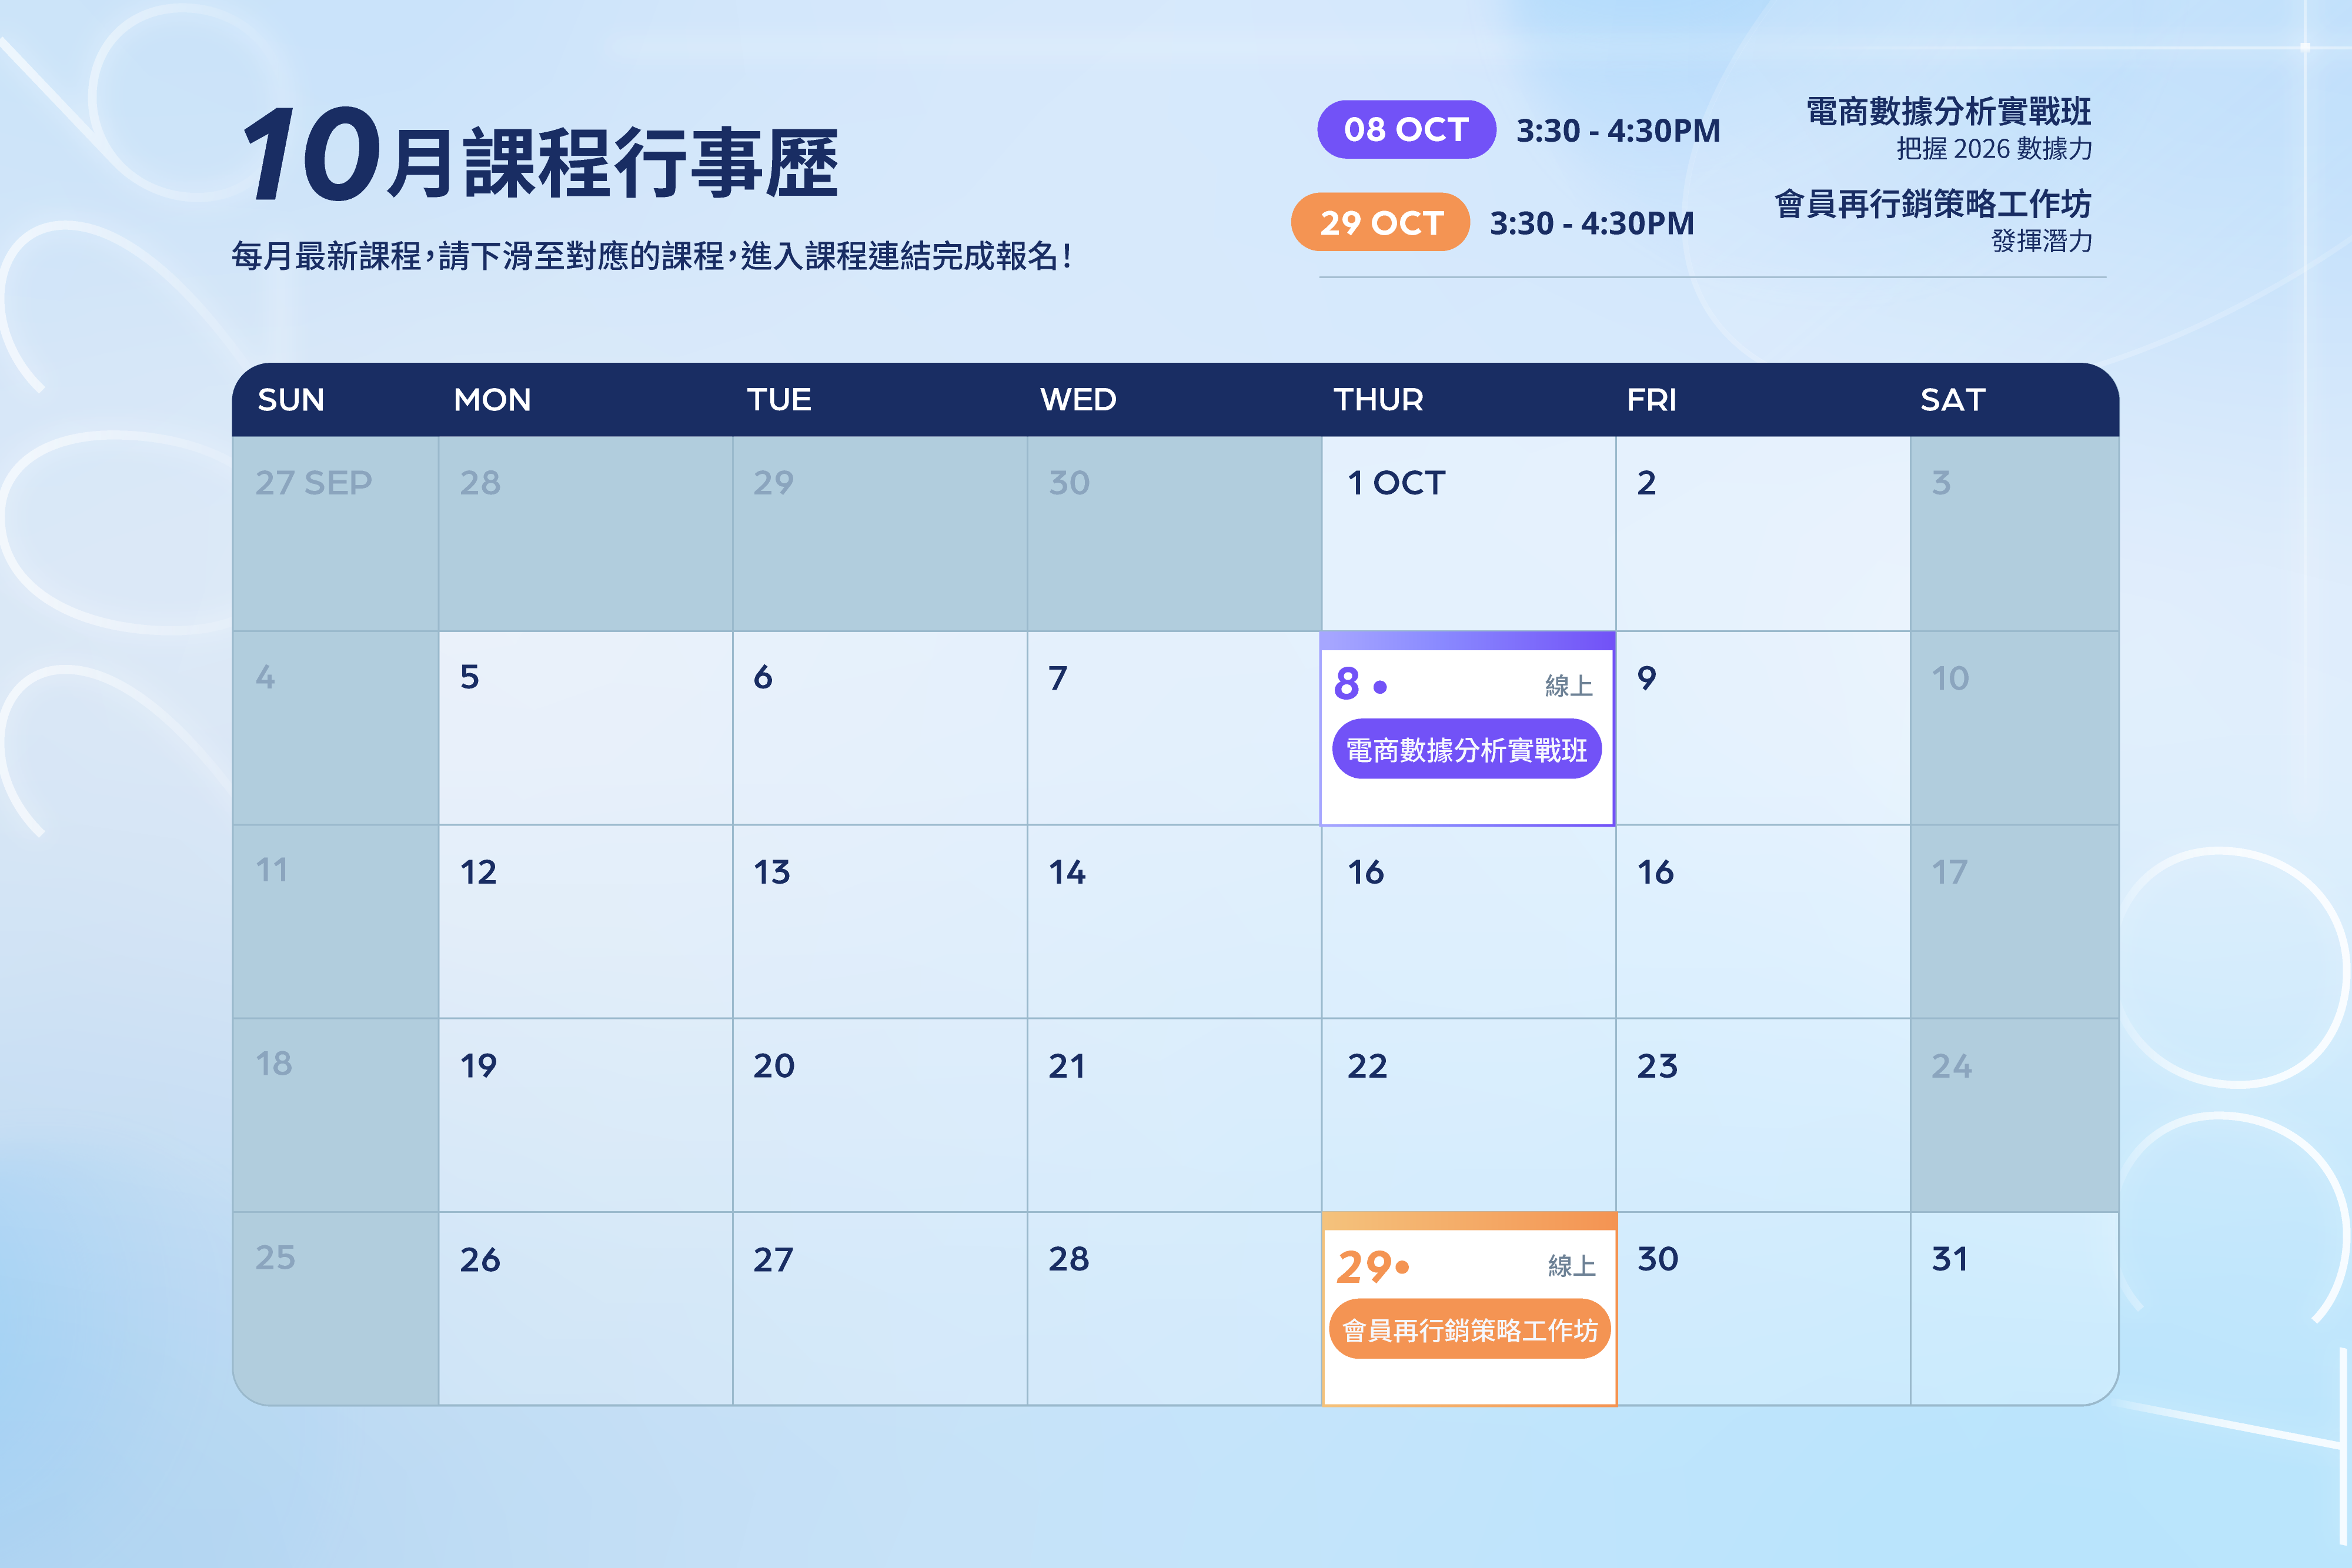Click the MON column header
This screenshot has height=1568, width=2352.
[x=492, y=400]
